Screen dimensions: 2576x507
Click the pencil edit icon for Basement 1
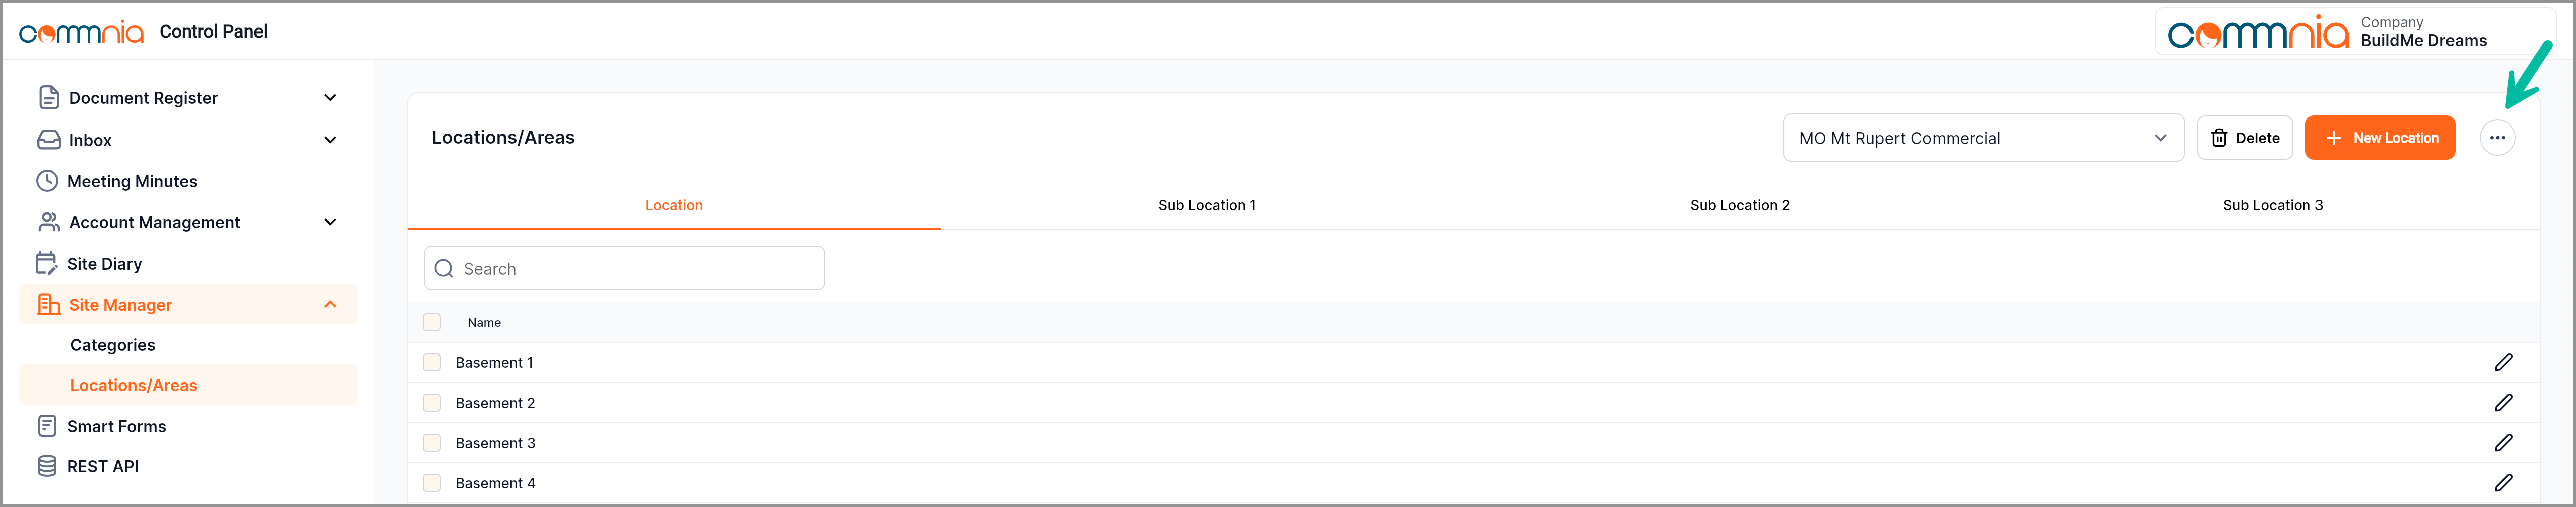click(2502, 362)
